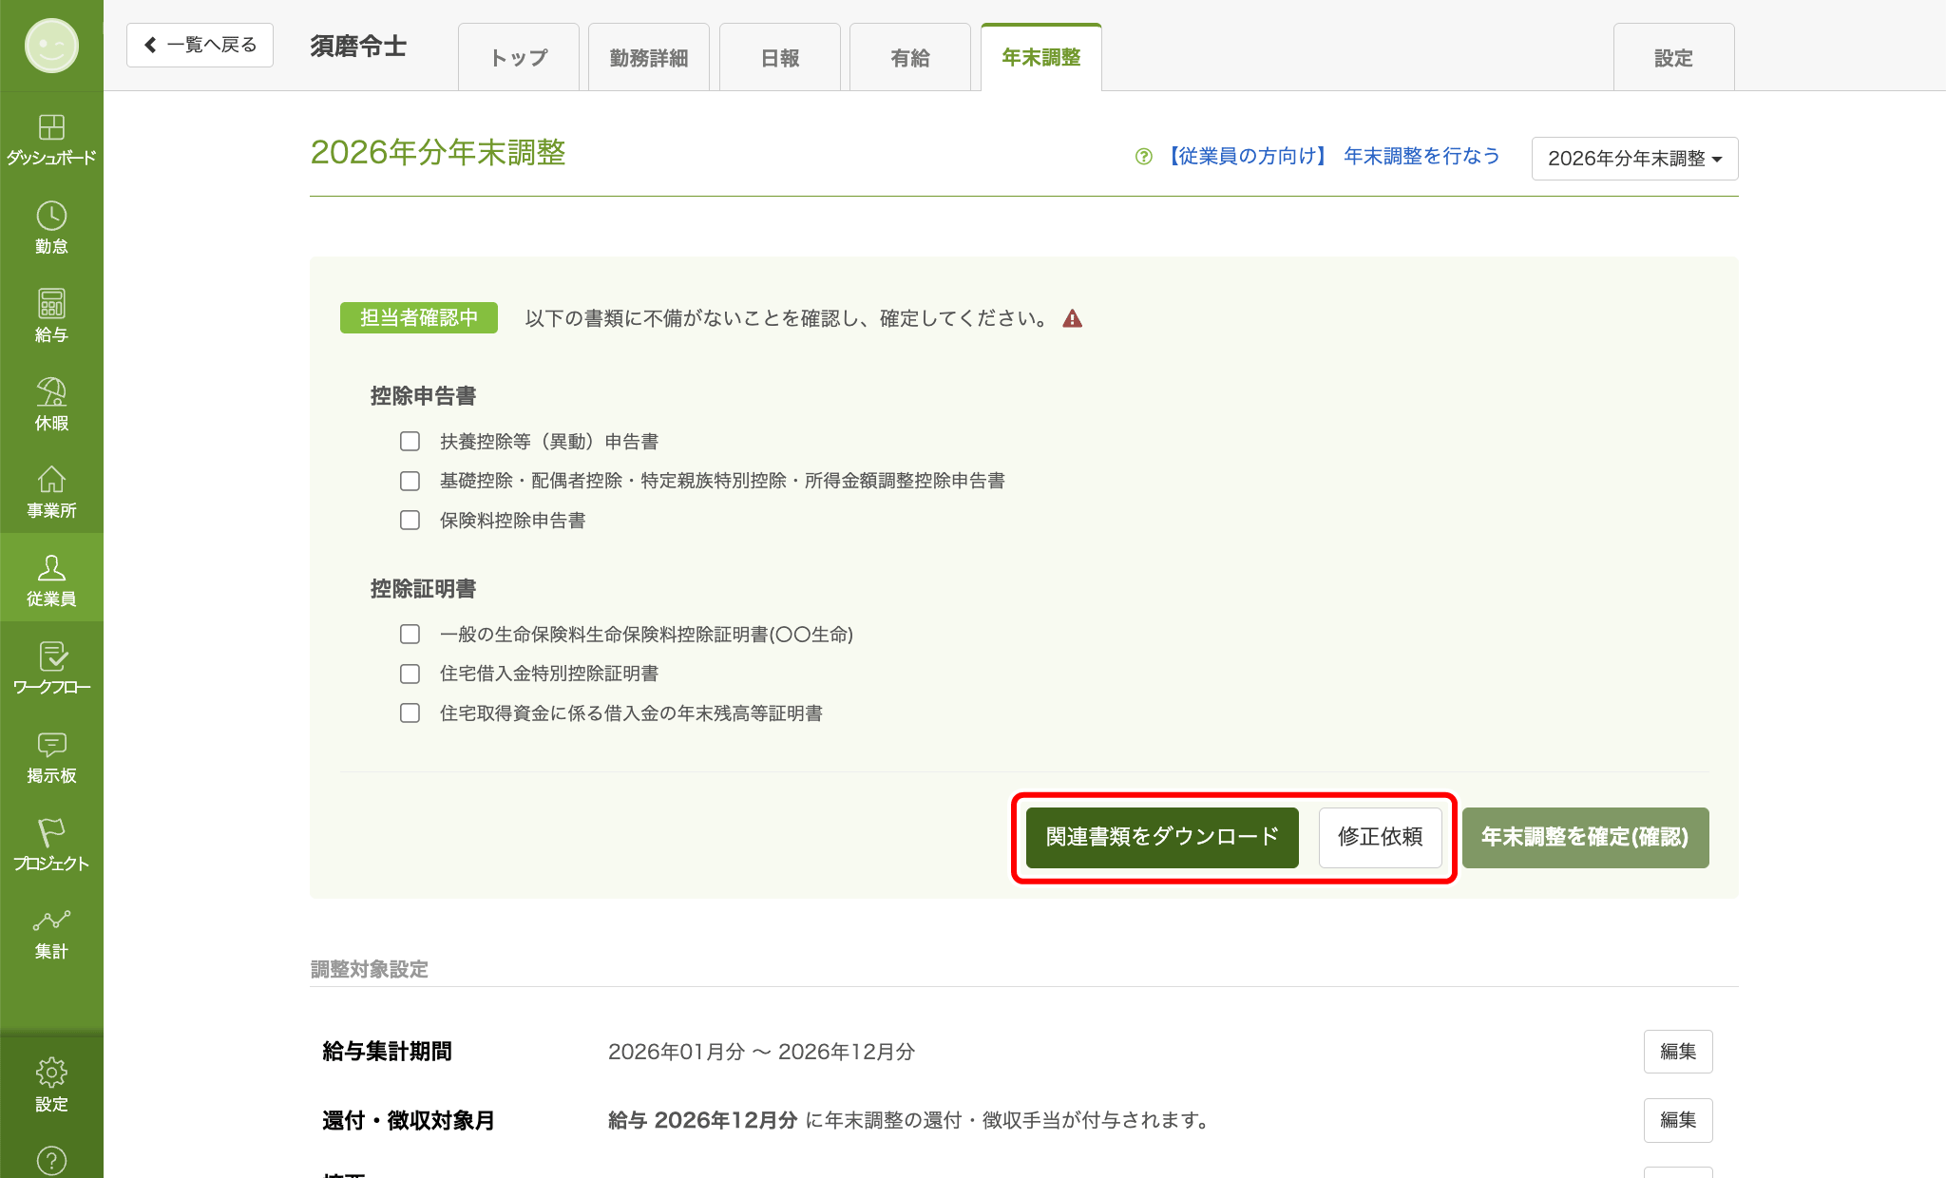Click 関連書類をダウンロード button
1946x1178 pixels.
[1162, 837]
